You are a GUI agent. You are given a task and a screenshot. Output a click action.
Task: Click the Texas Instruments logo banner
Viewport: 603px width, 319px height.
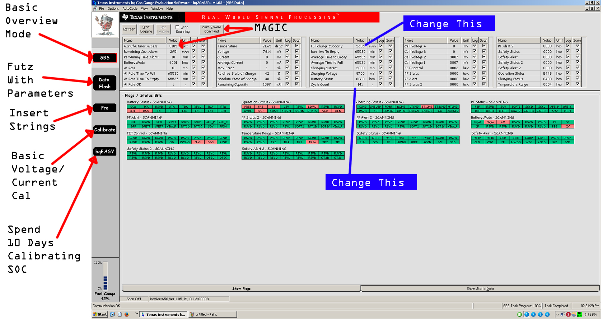pos(152,17)
